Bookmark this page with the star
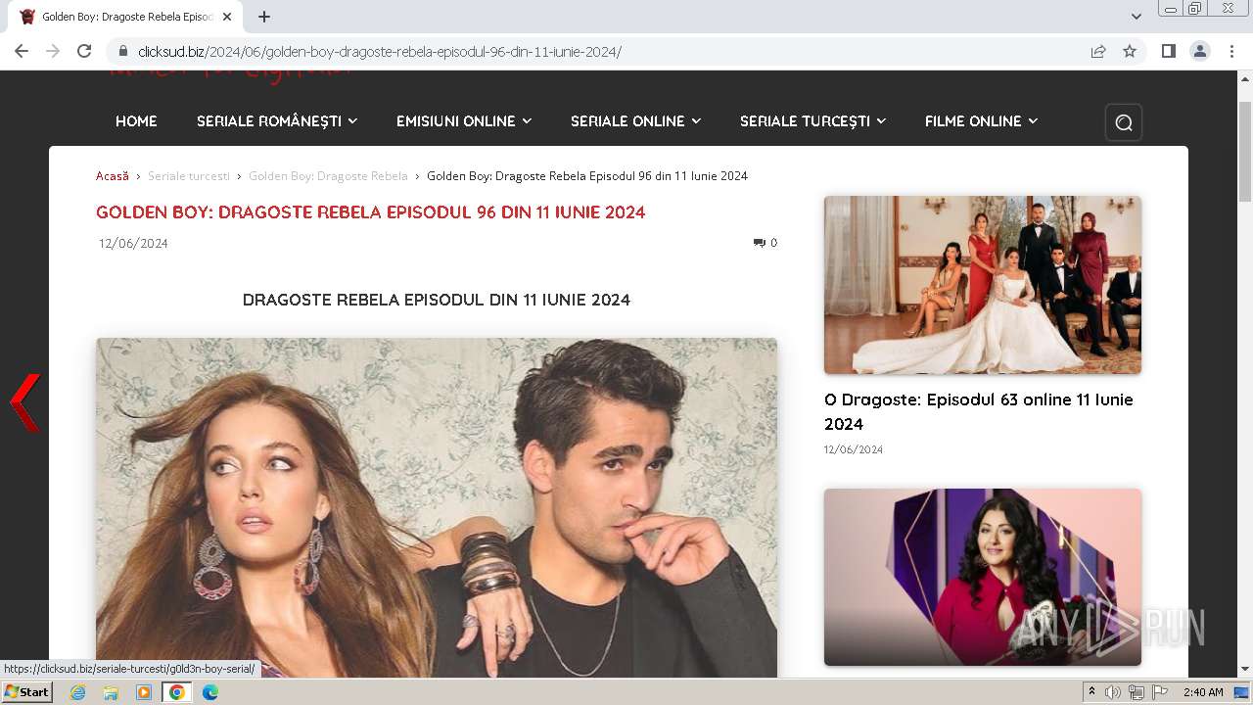Image resolution: width=1253 pixels, height=705 pixels. click(1130, 51)
